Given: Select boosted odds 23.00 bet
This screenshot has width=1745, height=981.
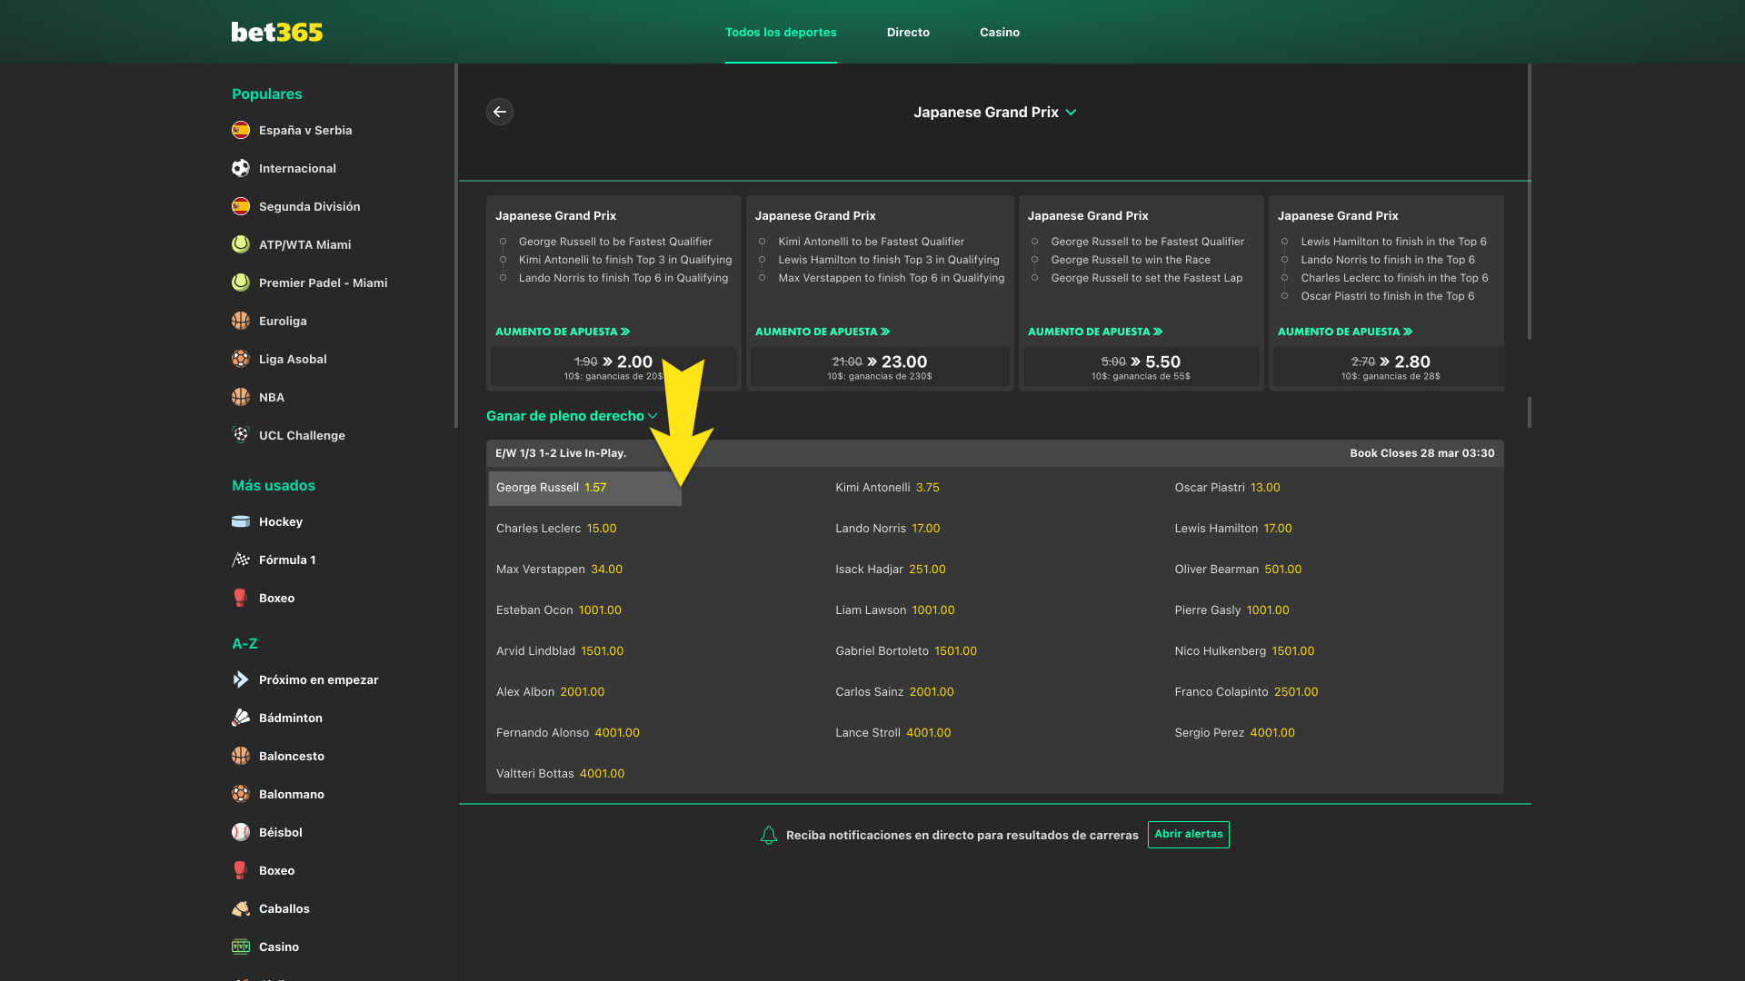Looking at the screenshot, I should point(880,366).
